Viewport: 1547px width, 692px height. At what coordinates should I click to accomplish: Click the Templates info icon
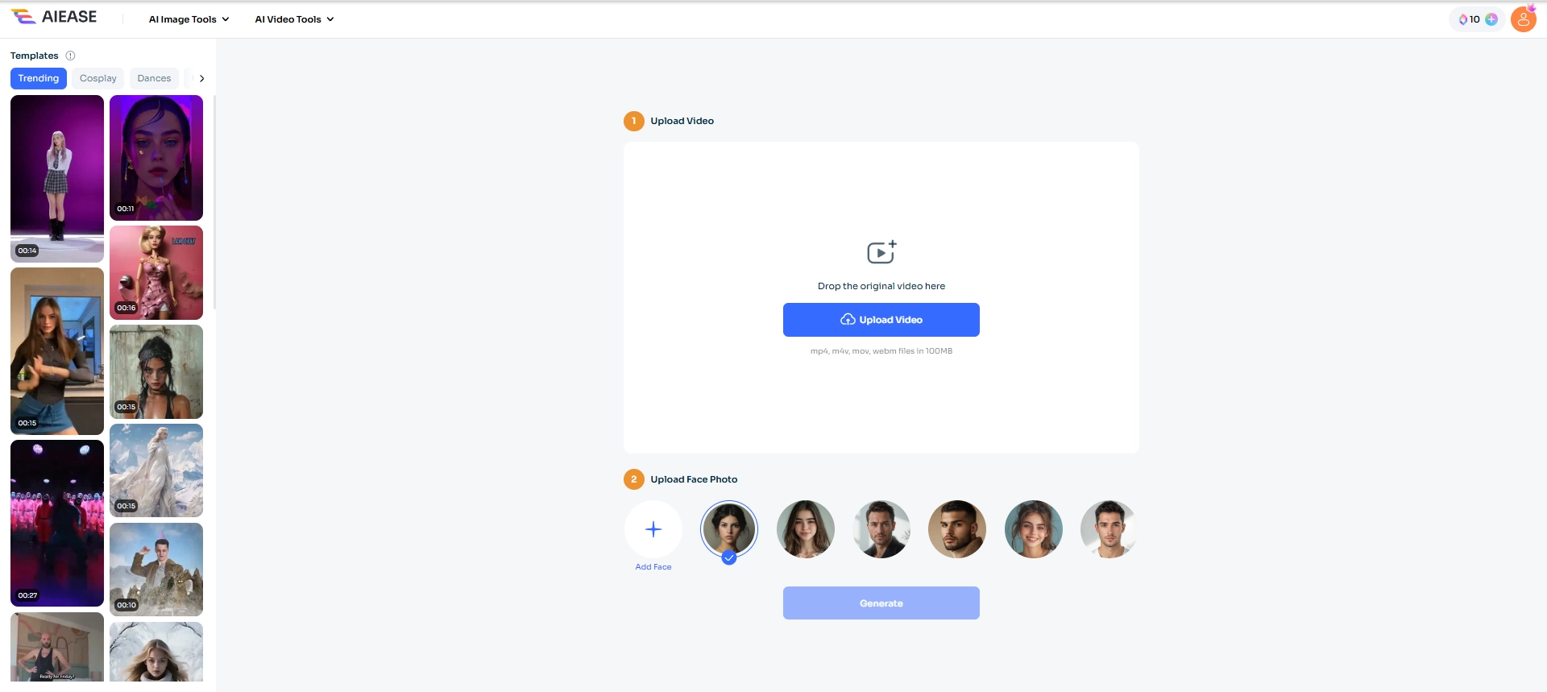coord(70,56)
